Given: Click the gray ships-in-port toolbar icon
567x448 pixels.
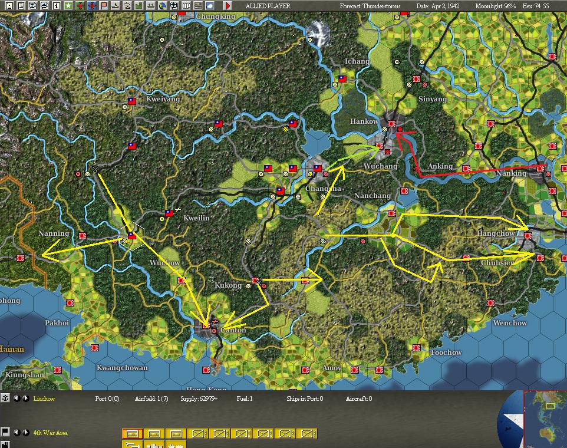Looking at the screenshot, I should click(x=151, y=5).
